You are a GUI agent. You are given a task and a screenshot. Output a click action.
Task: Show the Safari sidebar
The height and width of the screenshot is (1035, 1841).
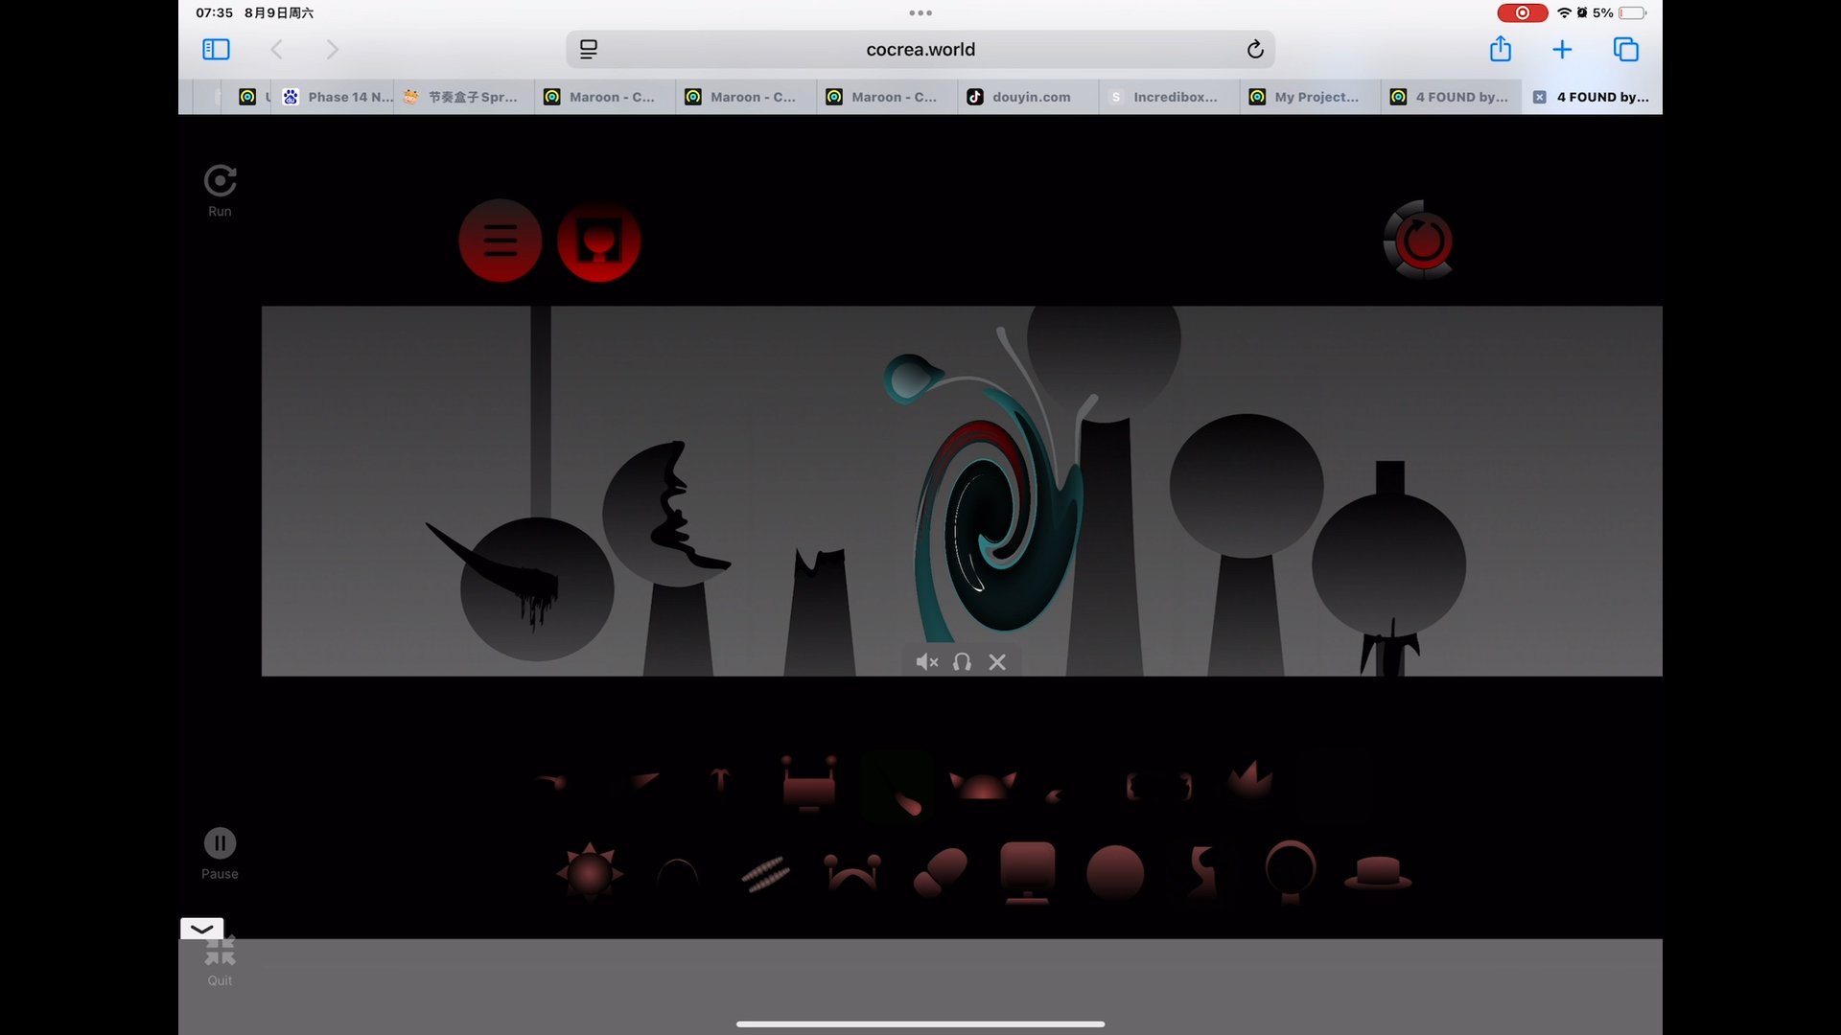tap(216, 49)
